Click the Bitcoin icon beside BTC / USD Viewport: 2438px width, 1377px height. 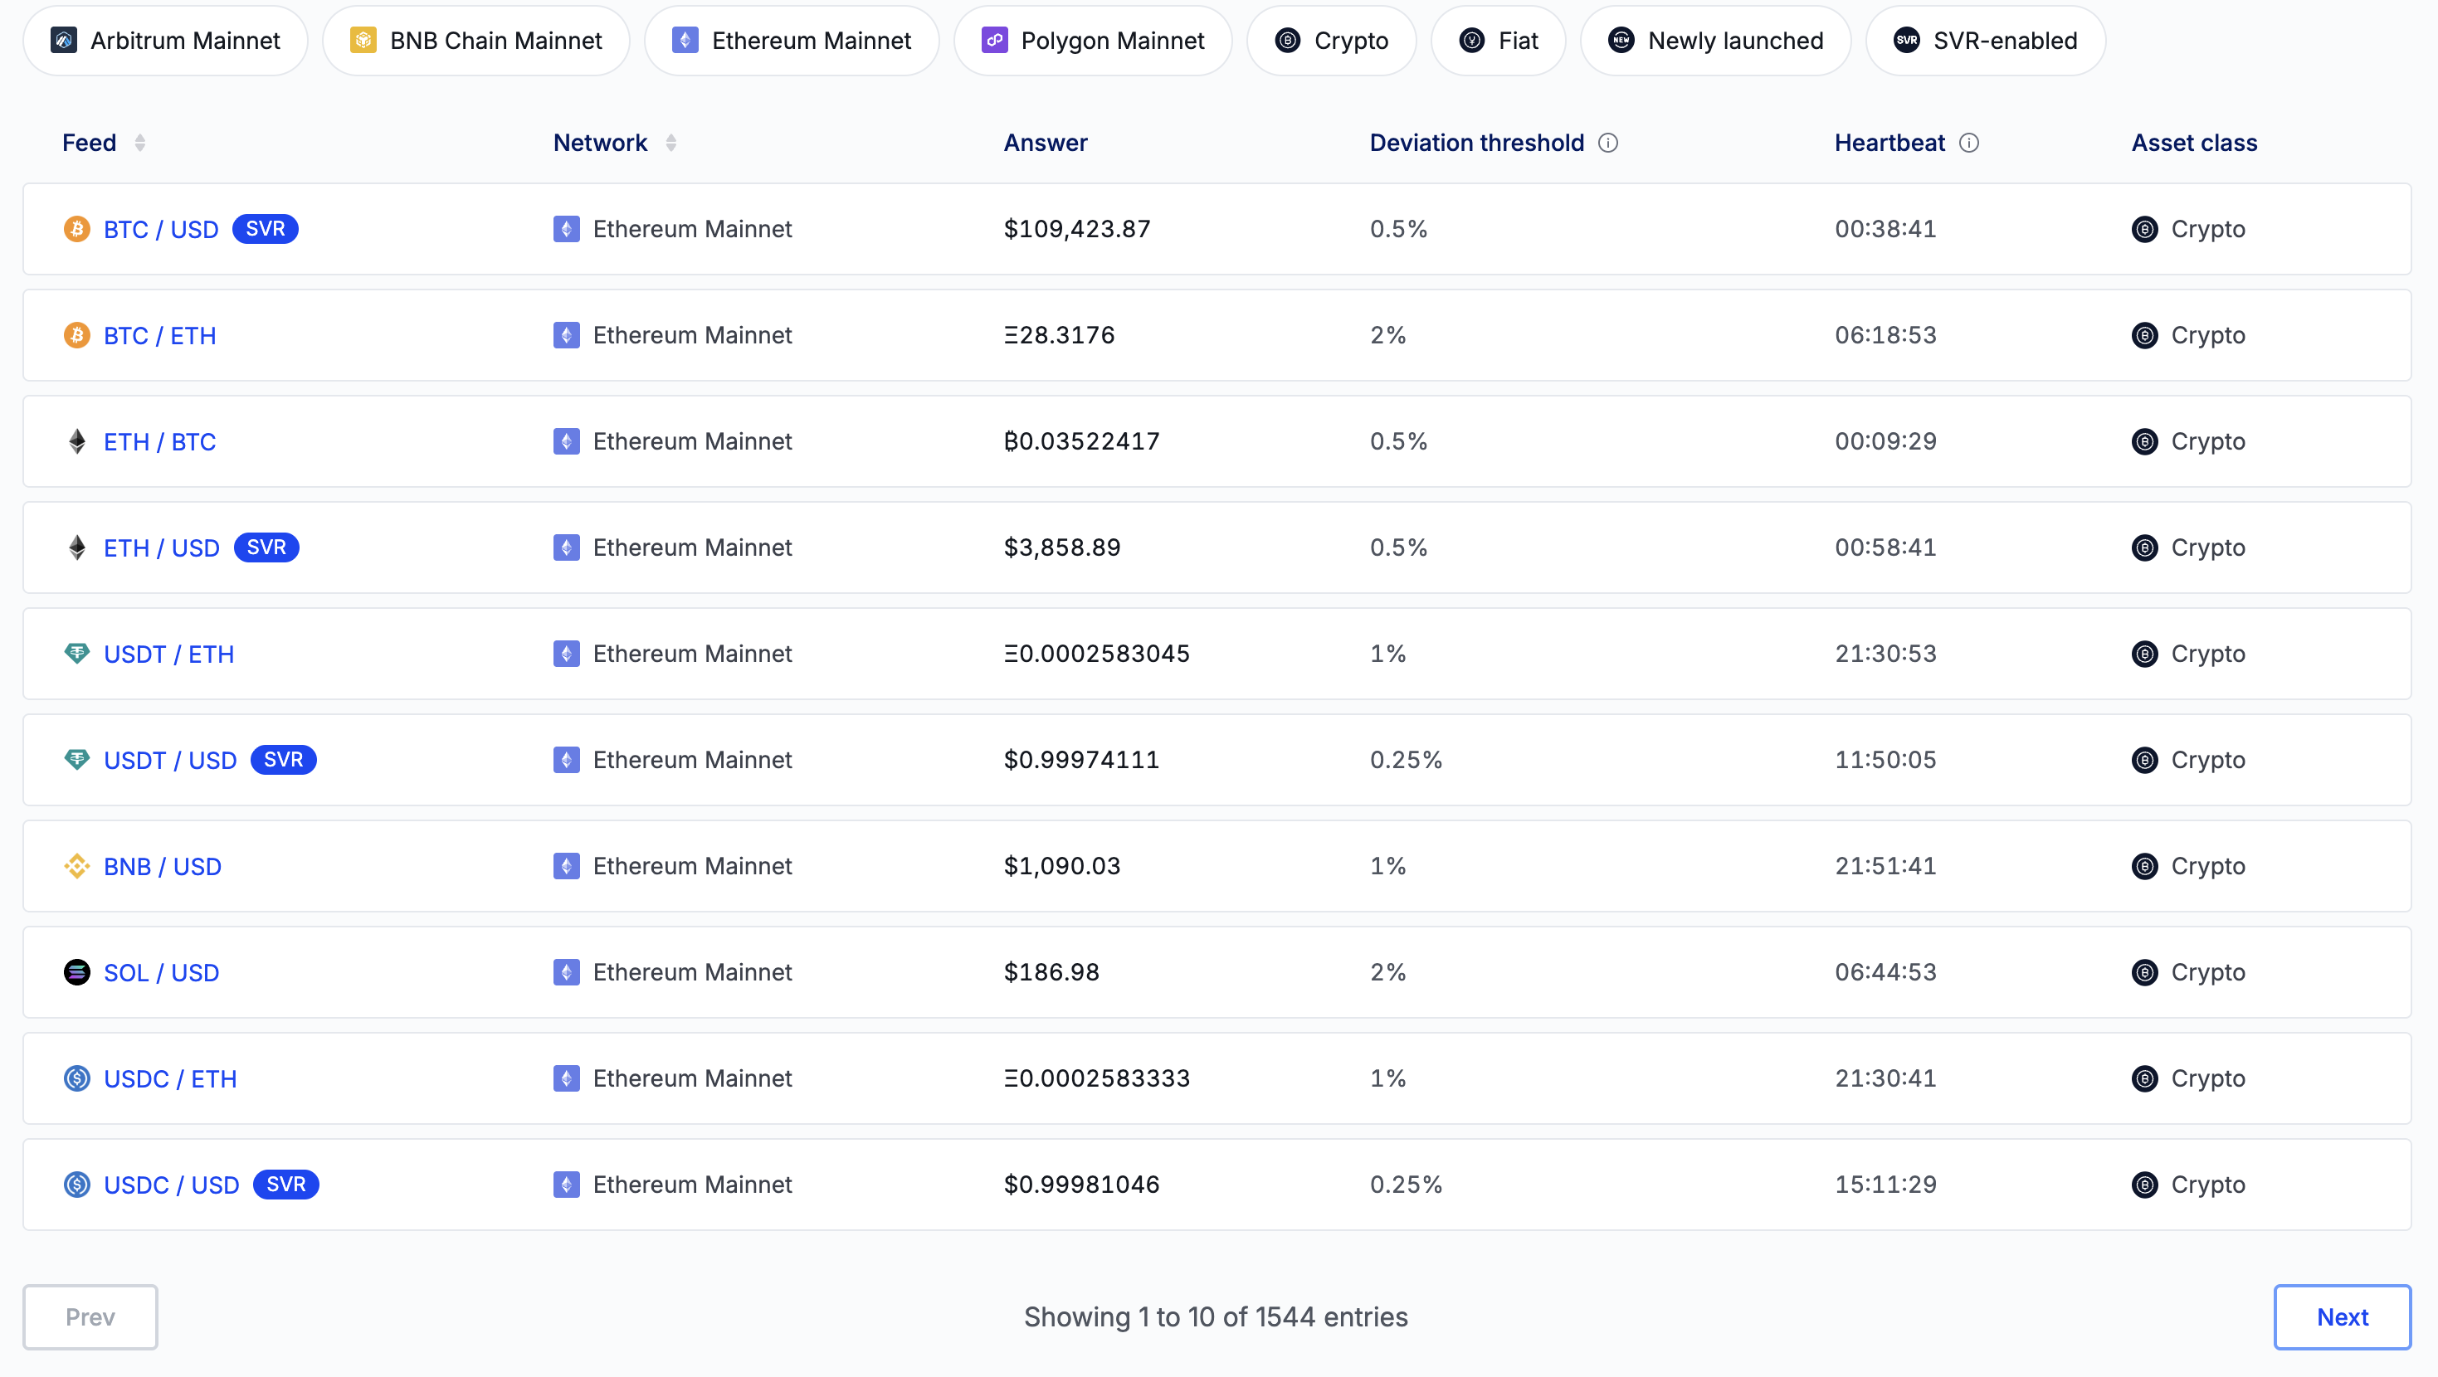click(x=76, y=229)
